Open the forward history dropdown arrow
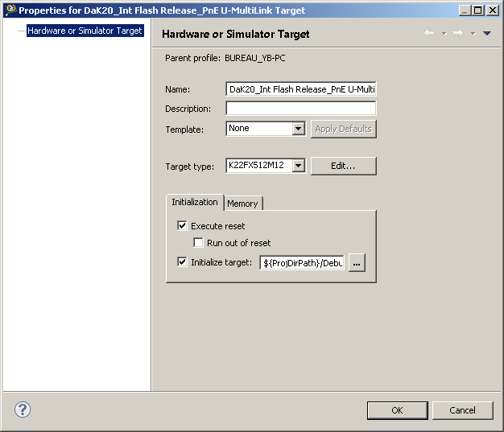 473,33
